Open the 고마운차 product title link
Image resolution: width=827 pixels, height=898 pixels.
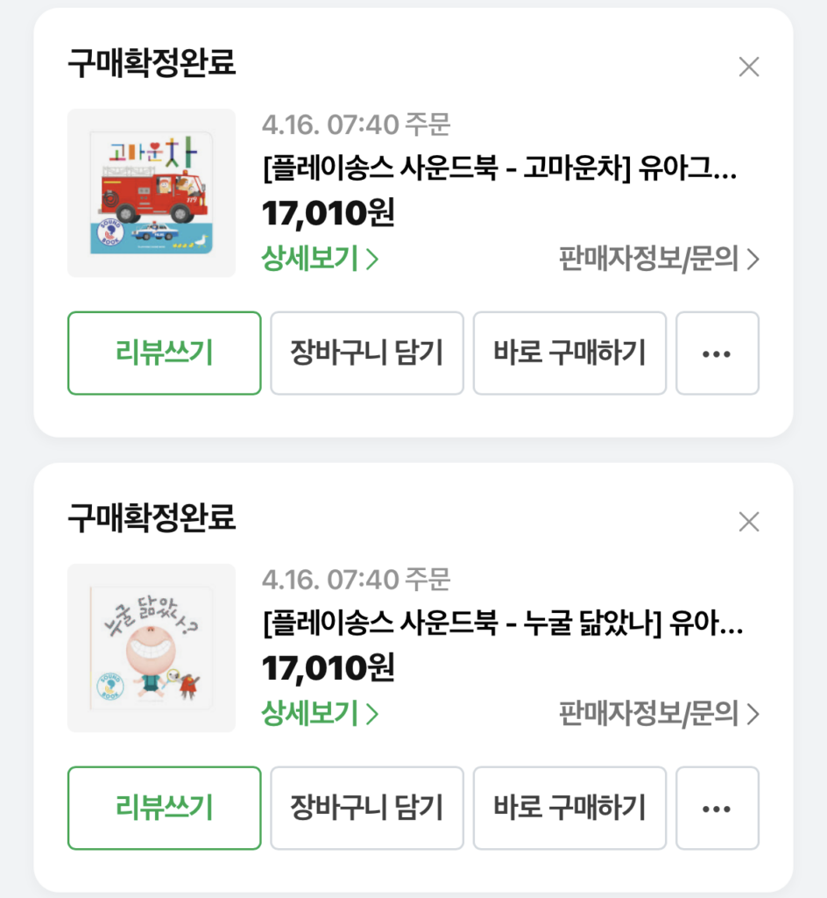tap(500, 168)
